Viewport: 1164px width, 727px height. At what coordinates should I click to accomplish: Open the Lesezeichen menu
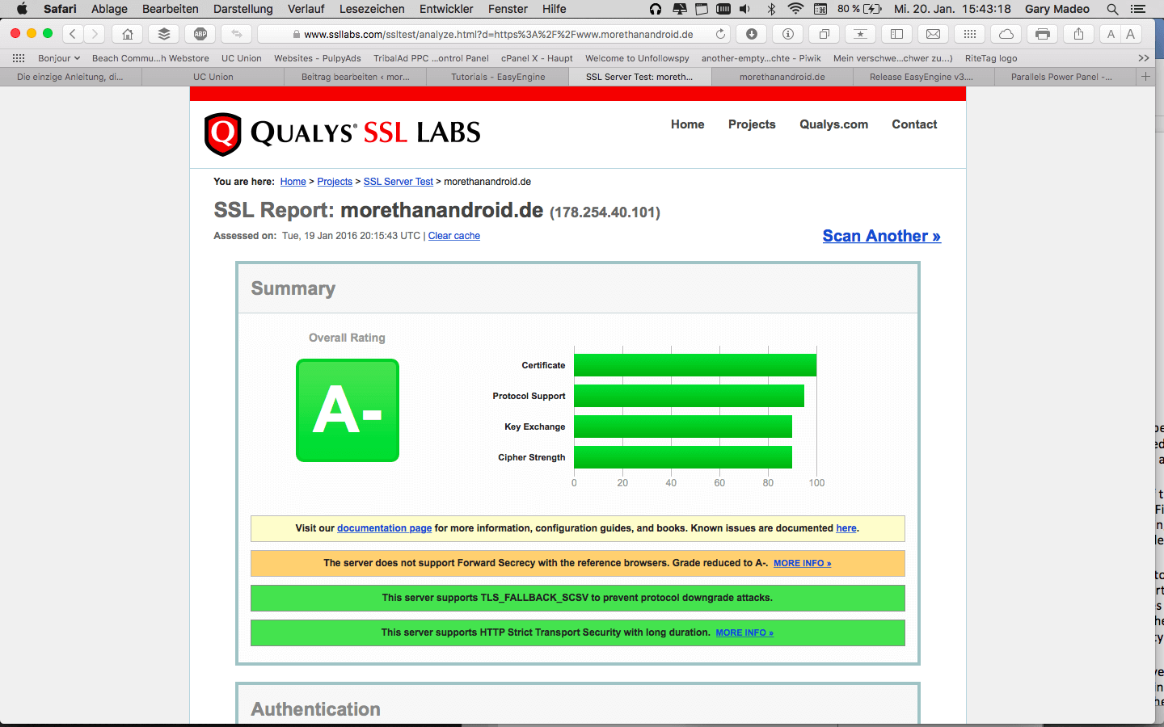coord(372,9)
